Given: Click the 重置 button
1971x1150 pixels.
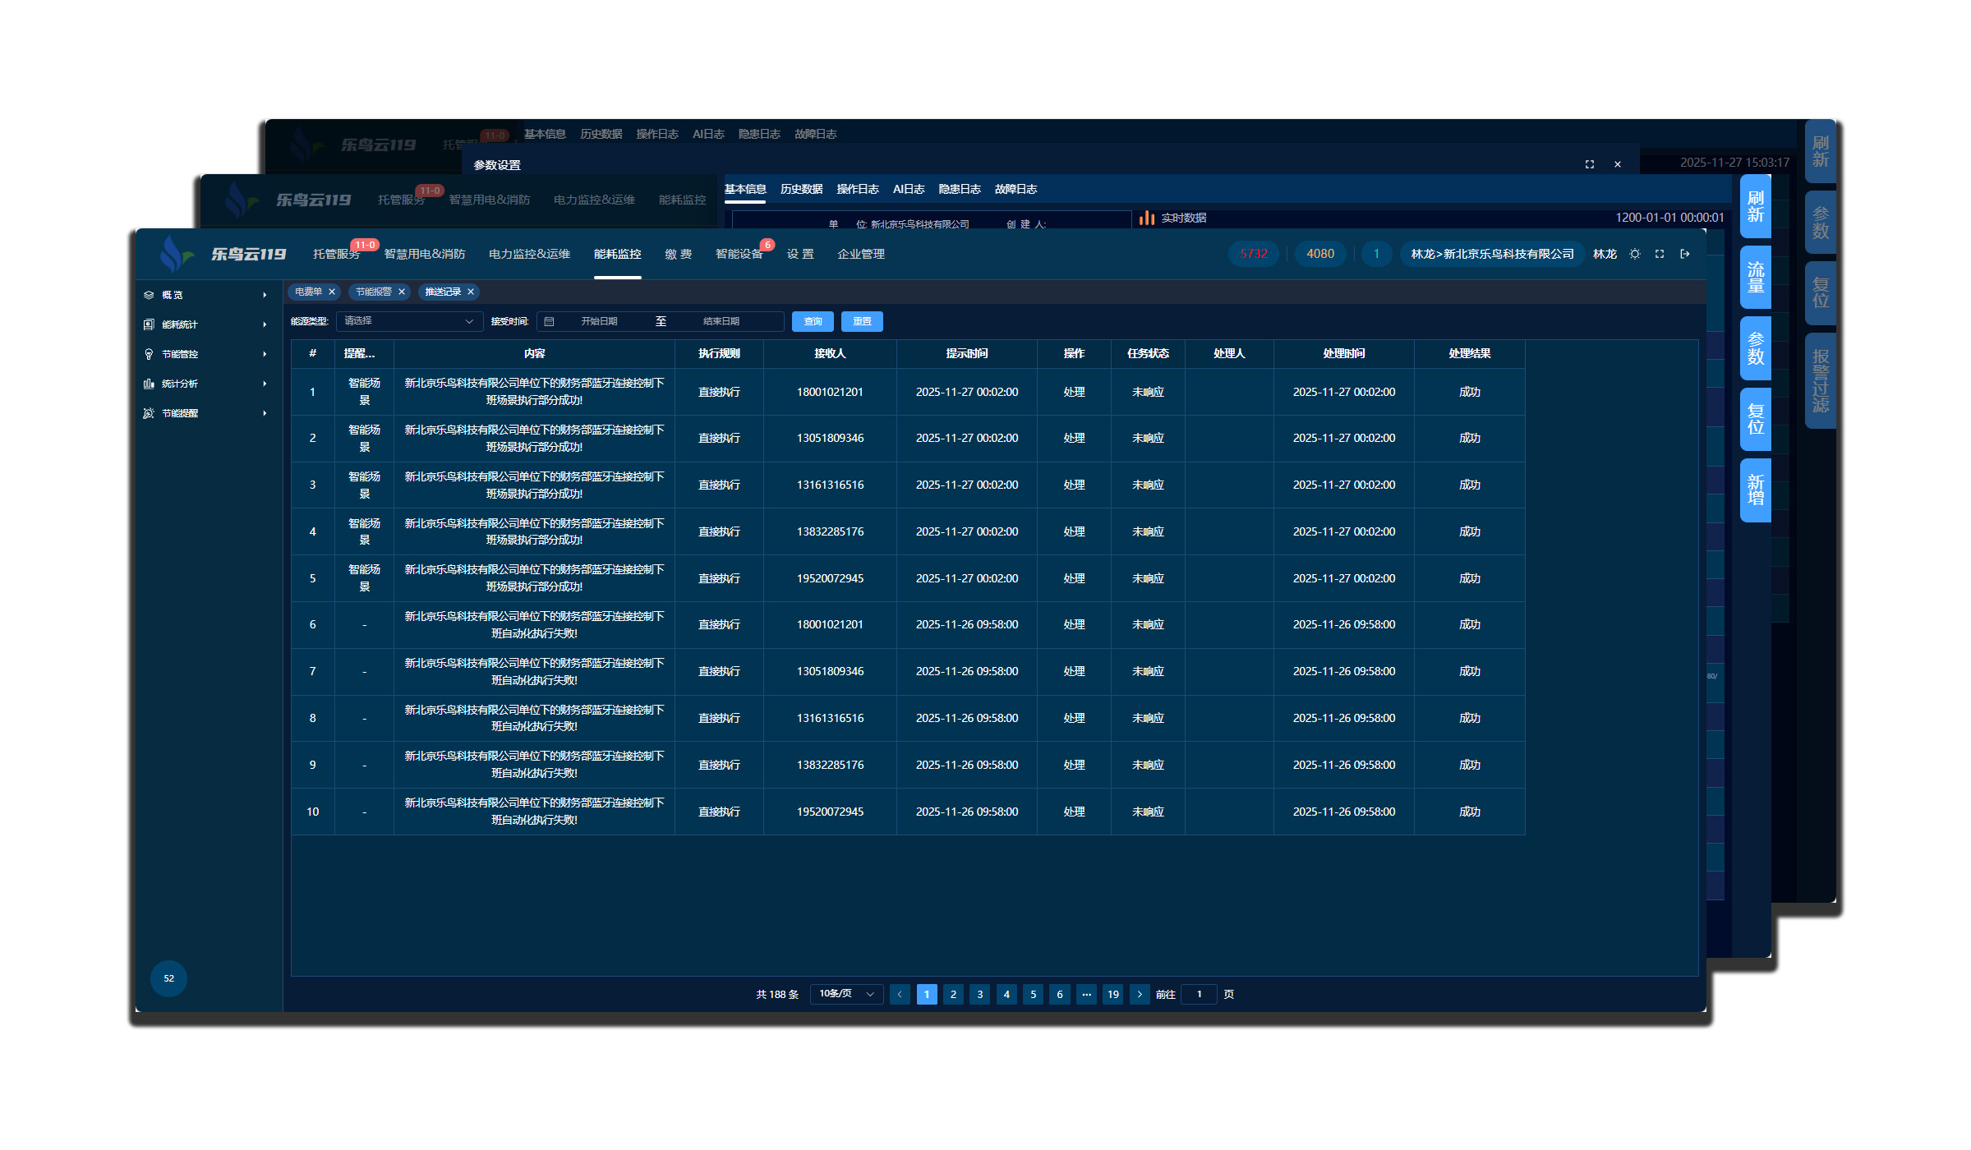Looking at the screenshot, I should click(862, 321).
